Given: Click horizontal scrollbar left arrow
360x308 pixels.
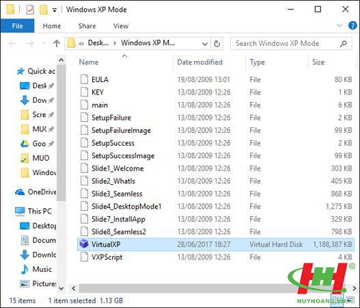Looking at the screenshot, I should coord(74,288).
